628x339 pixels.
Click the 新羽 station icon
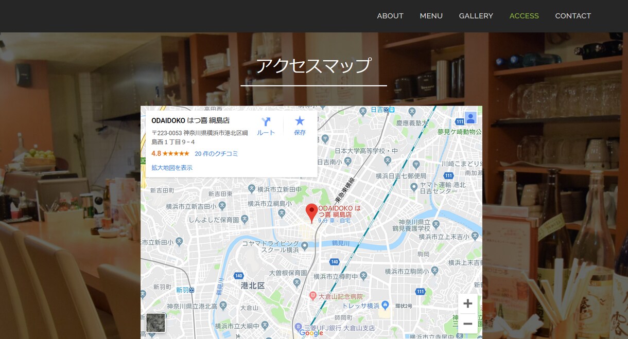[192, 290]
